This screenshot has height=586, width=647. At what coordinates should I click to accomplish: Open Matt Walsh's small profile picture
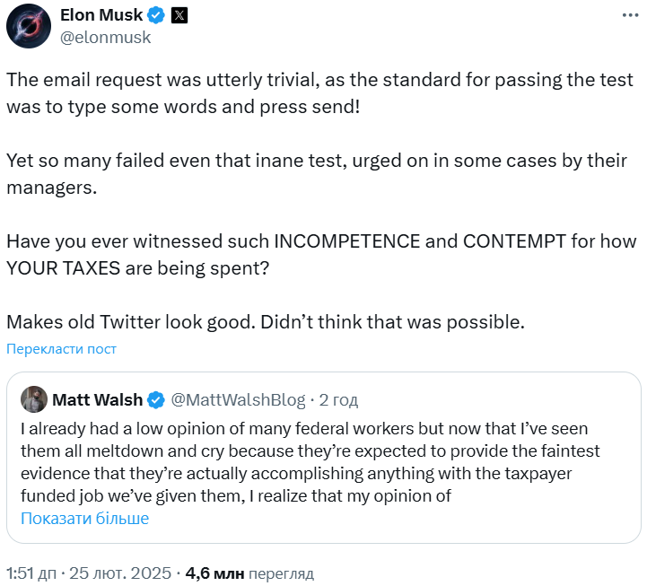coord(34,398)
